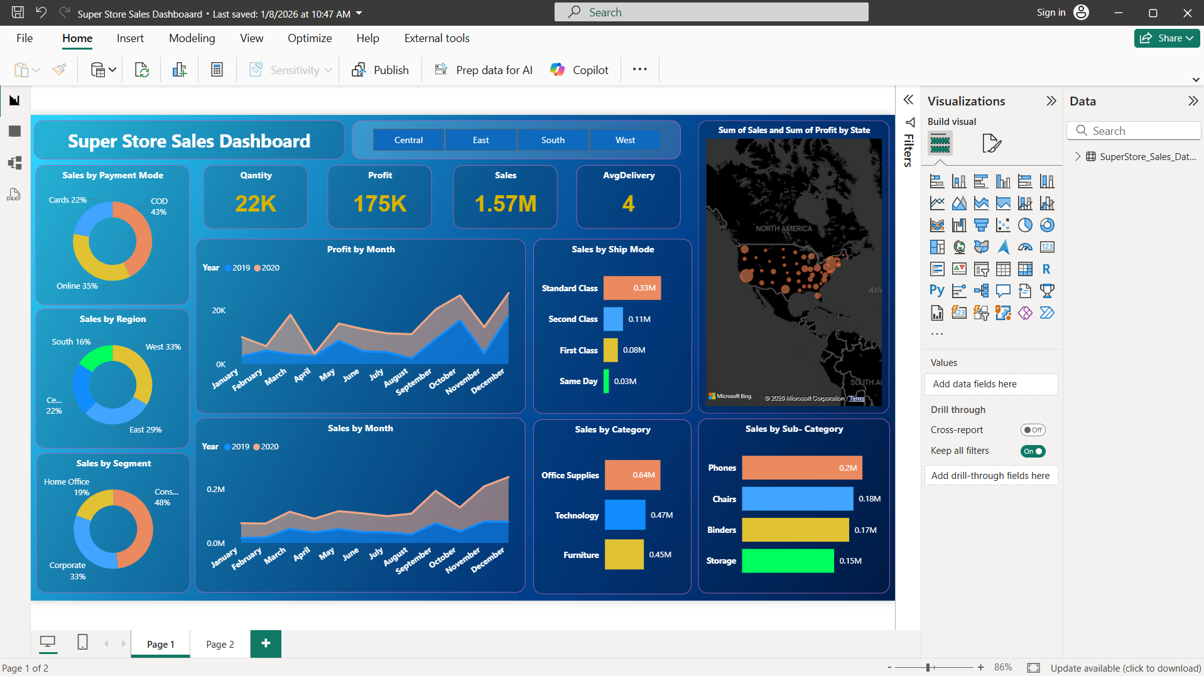Open the Format visual brush tab
This screenshot has height=676, width=1204.
(990, 144)
